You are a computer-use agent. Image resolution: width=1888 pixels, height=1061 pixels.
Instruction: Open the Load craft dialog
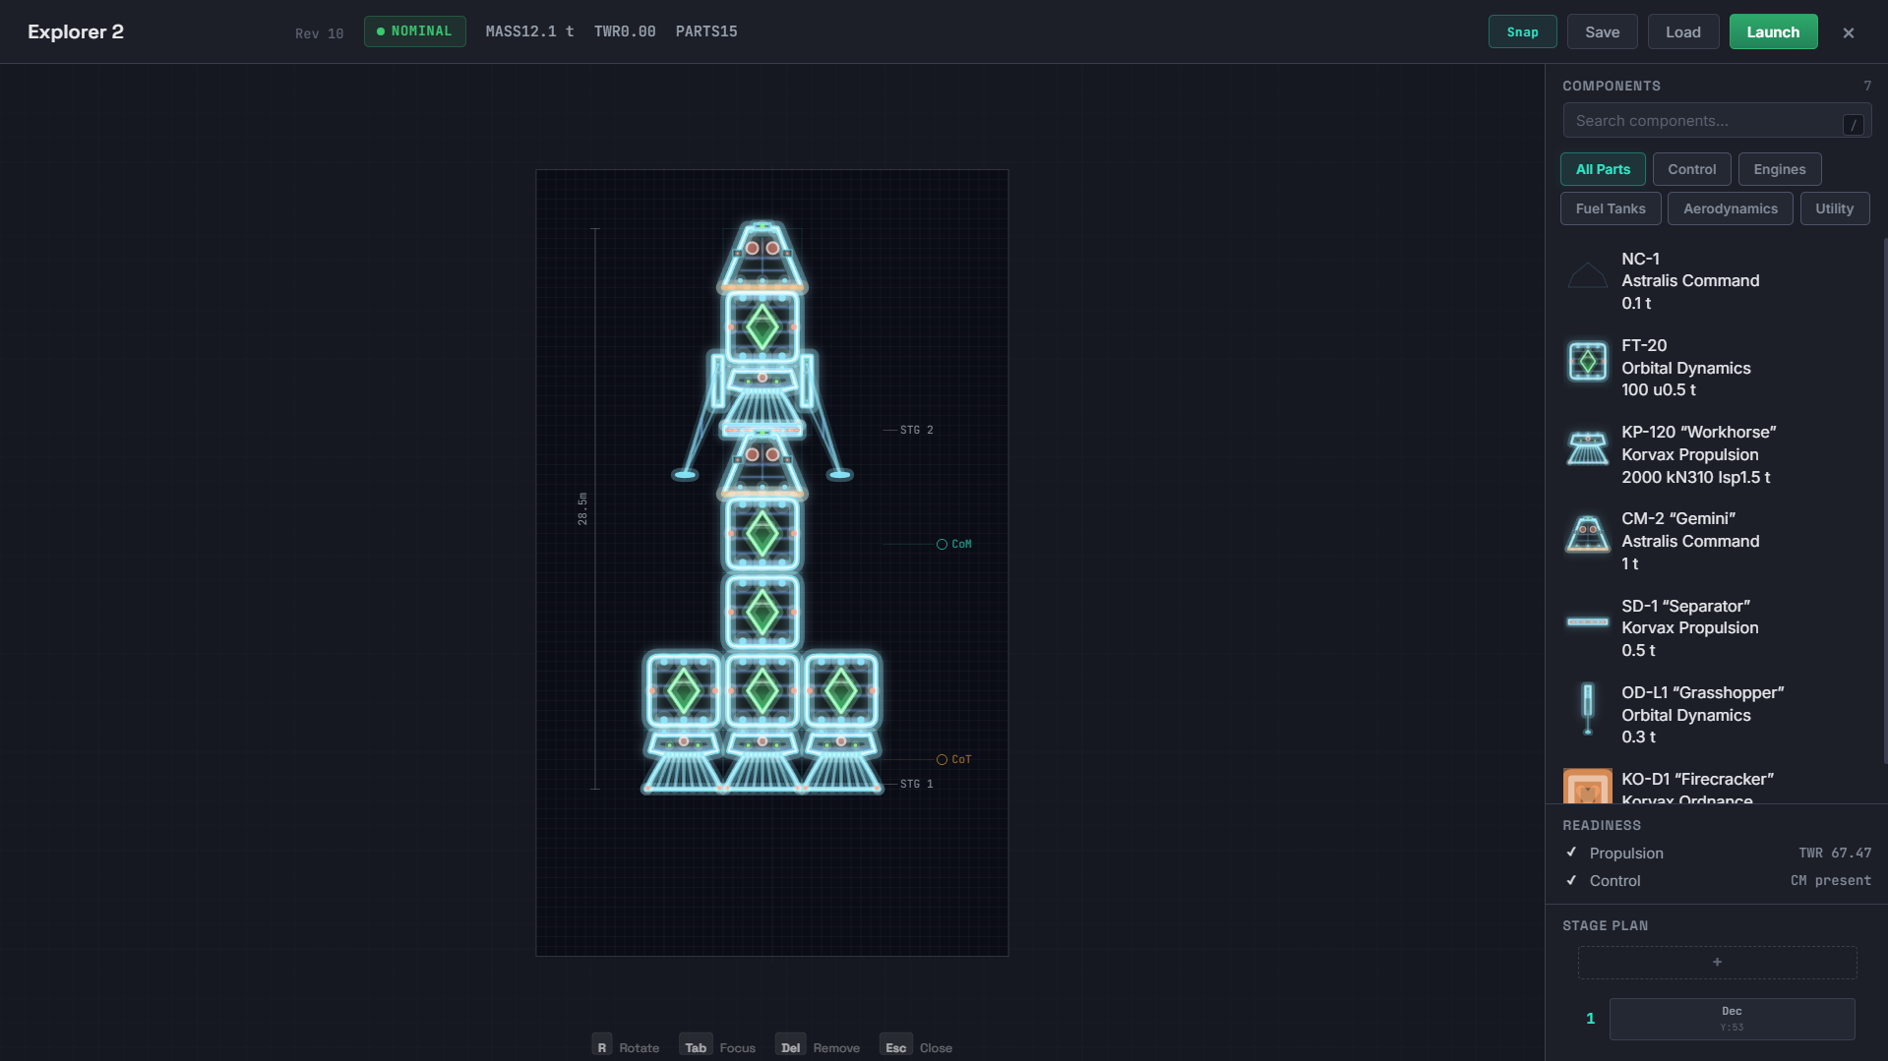tap(1682, 31)
